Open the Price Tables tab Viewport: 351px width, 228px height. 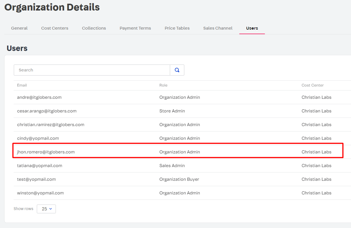pyautogui.click(x=177, y=28)
